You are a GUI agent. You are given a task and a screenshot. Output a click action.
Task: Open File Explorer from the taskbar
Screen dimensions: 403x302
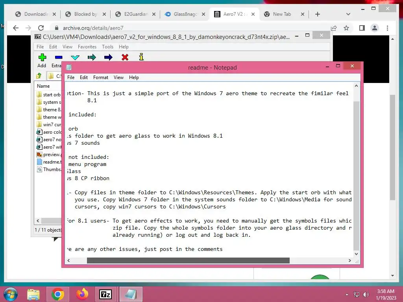point(33,294)
